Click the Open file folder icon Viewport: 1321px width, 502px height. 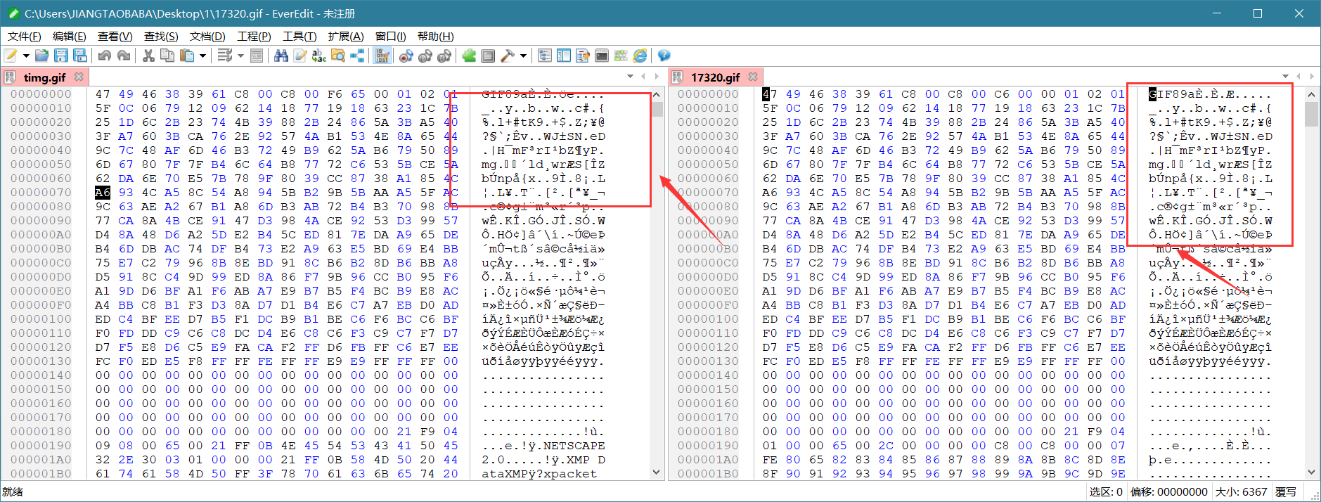(x=42, y=56)
